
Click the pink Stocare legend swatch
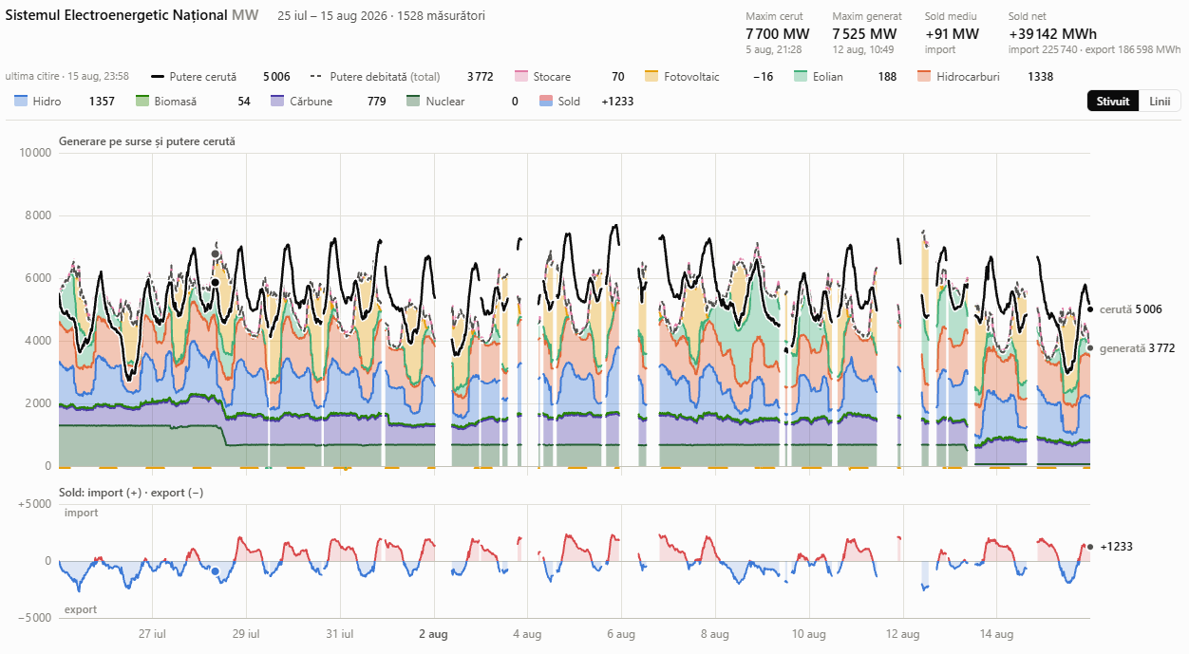click(520, 77)
